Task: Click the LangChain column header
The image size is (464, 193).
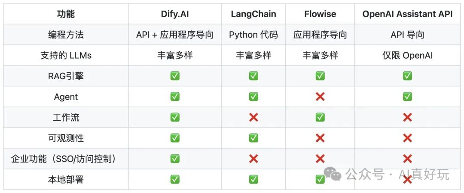Action: [x=253, y=14]
